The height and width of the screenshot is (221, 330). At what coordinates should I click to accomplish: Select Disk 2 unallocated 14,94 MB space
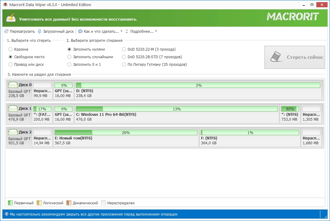[x=42, y=137]
